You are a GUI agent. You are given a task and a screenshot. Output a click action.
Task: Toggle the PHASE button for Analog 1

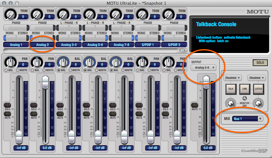click(16, 28)
